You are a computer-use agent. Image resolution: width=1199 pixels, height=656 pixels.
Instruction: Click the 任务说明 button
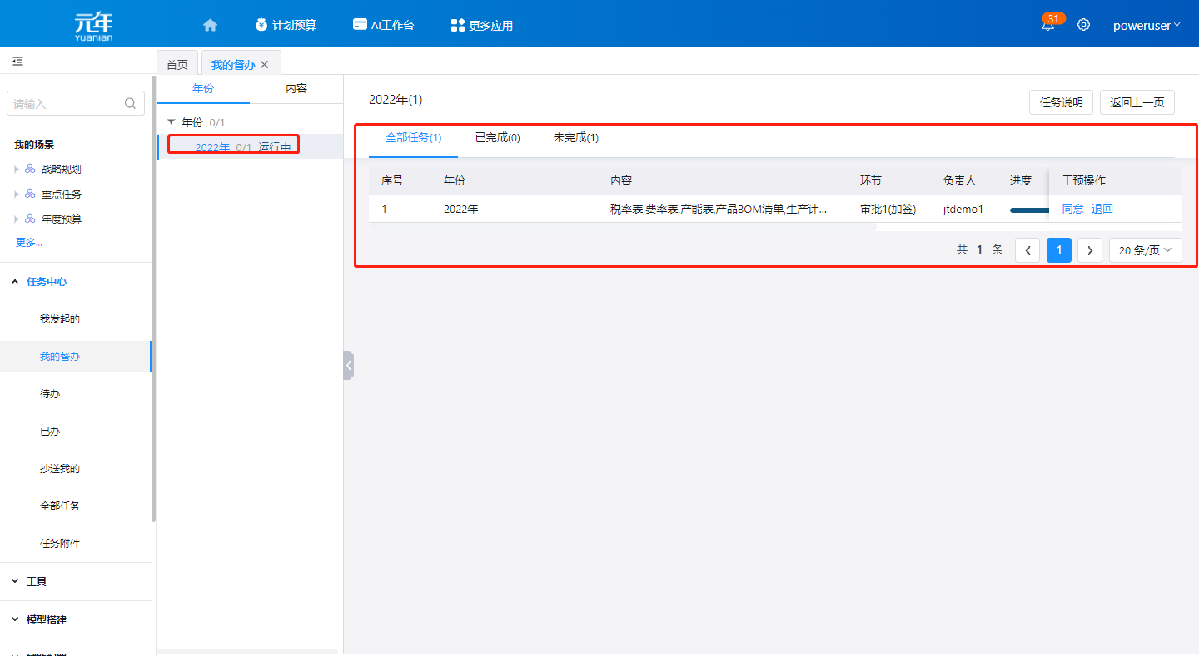click(x=1061, y=102)
